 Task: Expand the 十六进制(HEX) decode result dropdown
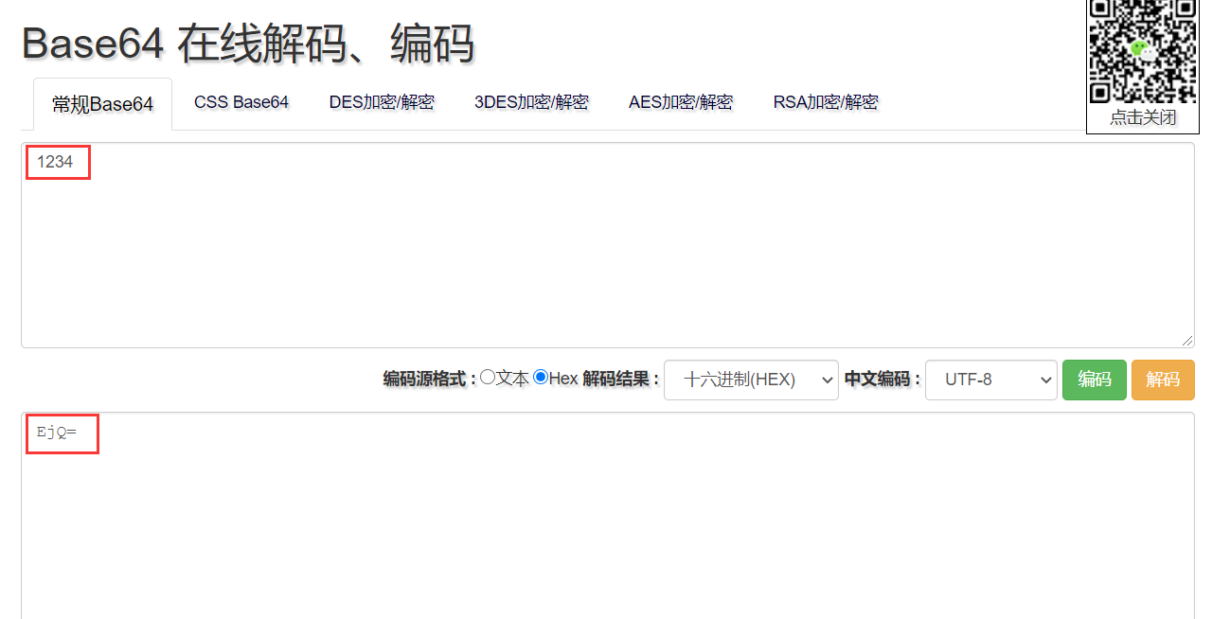coord(751,380)
